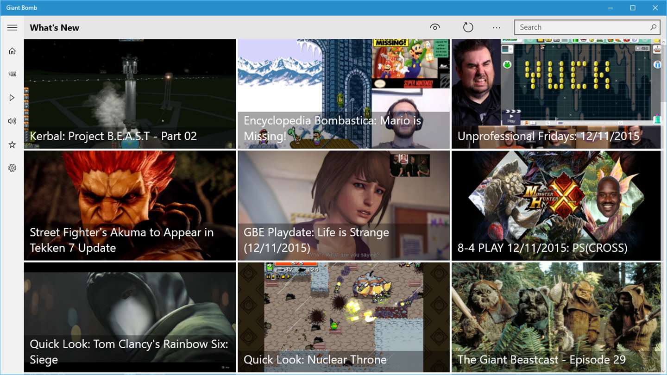
Task: Open the more options ellipsis menu
Action: pos(497,28)
